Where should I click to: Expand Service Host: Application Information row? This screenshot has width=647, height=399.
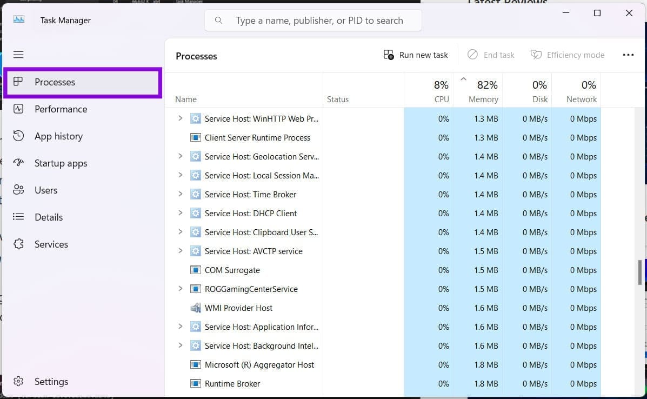coord(181,327)
